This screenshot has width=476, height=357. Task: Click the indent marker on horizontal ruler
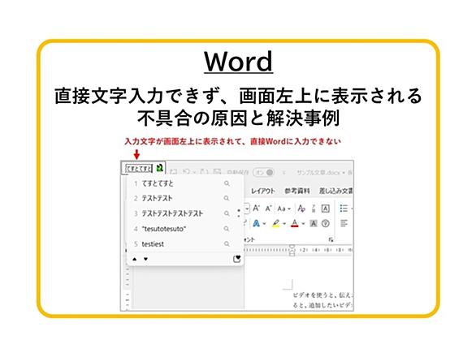click(292, 250)
